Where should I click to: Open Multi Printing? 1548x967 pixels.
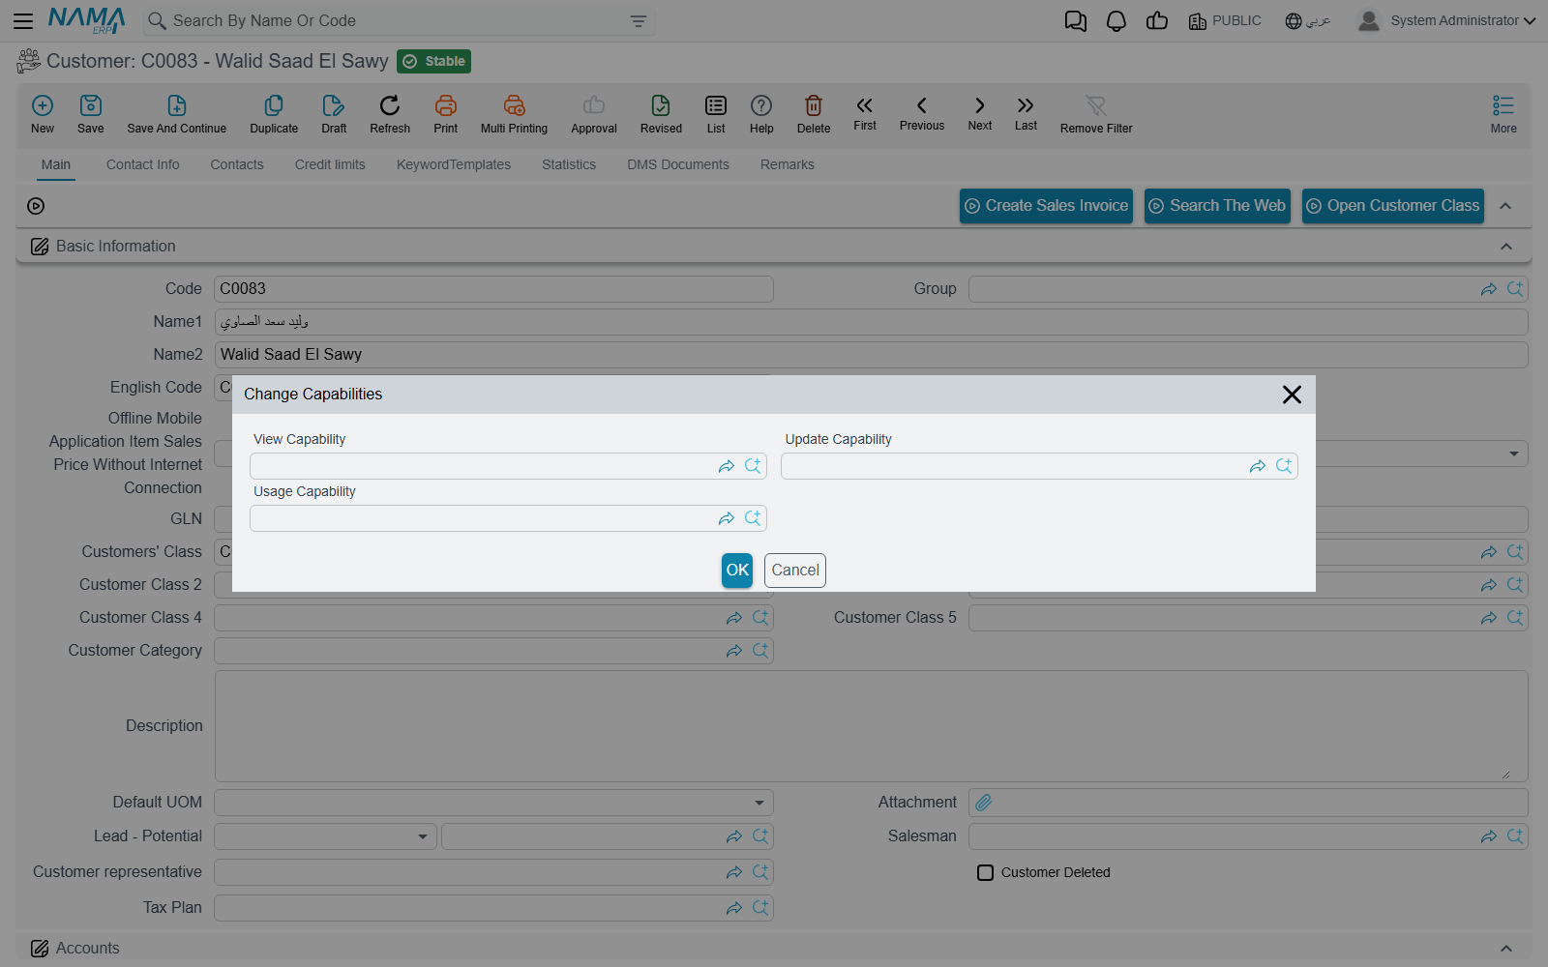point(514,114)
